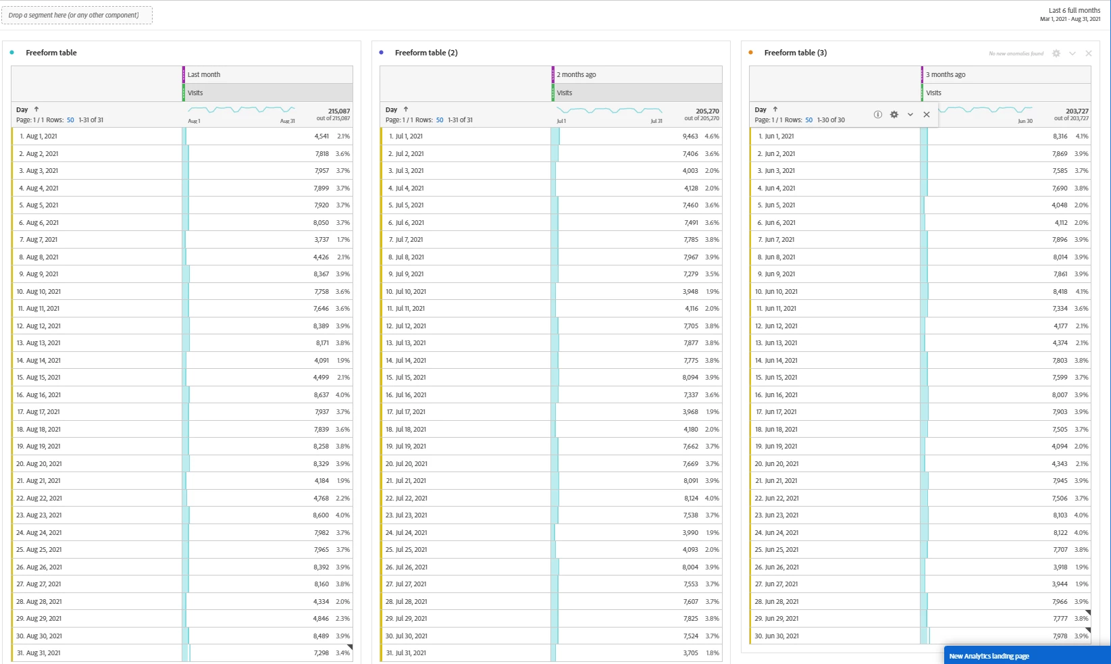Viewport: 1111px width, 664px height.
Task: Click the purple handle beside 3 months ago
Action: coord(923,75)
